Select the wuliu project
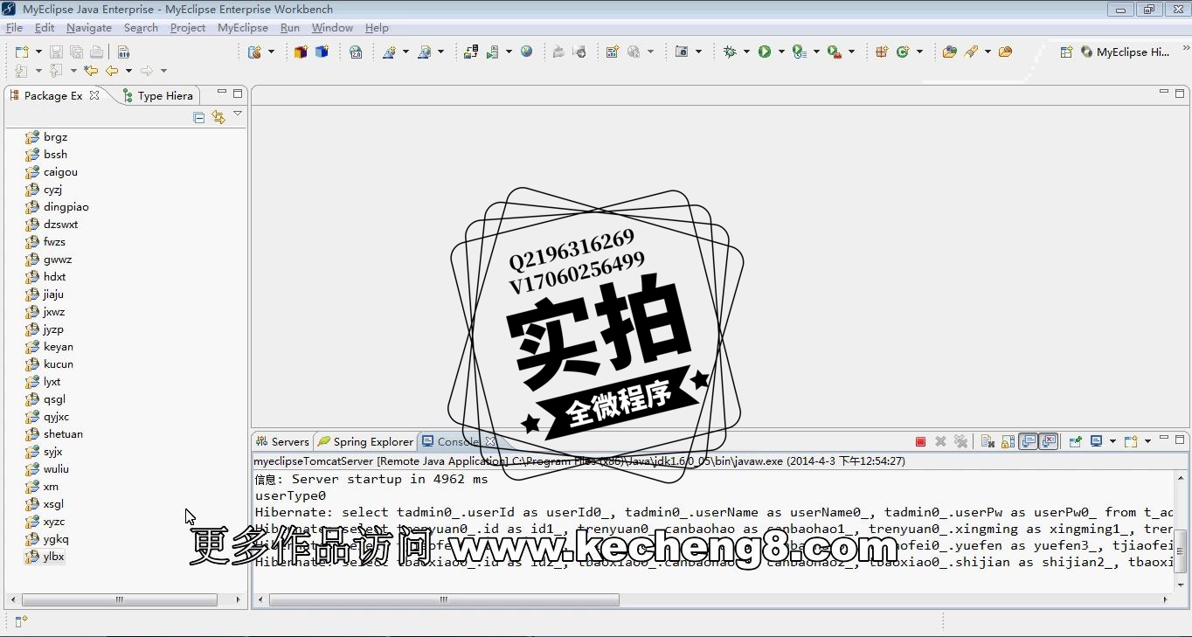This screenshot has width=1192, height=637. pyautogui.click(x=47, y=469)
